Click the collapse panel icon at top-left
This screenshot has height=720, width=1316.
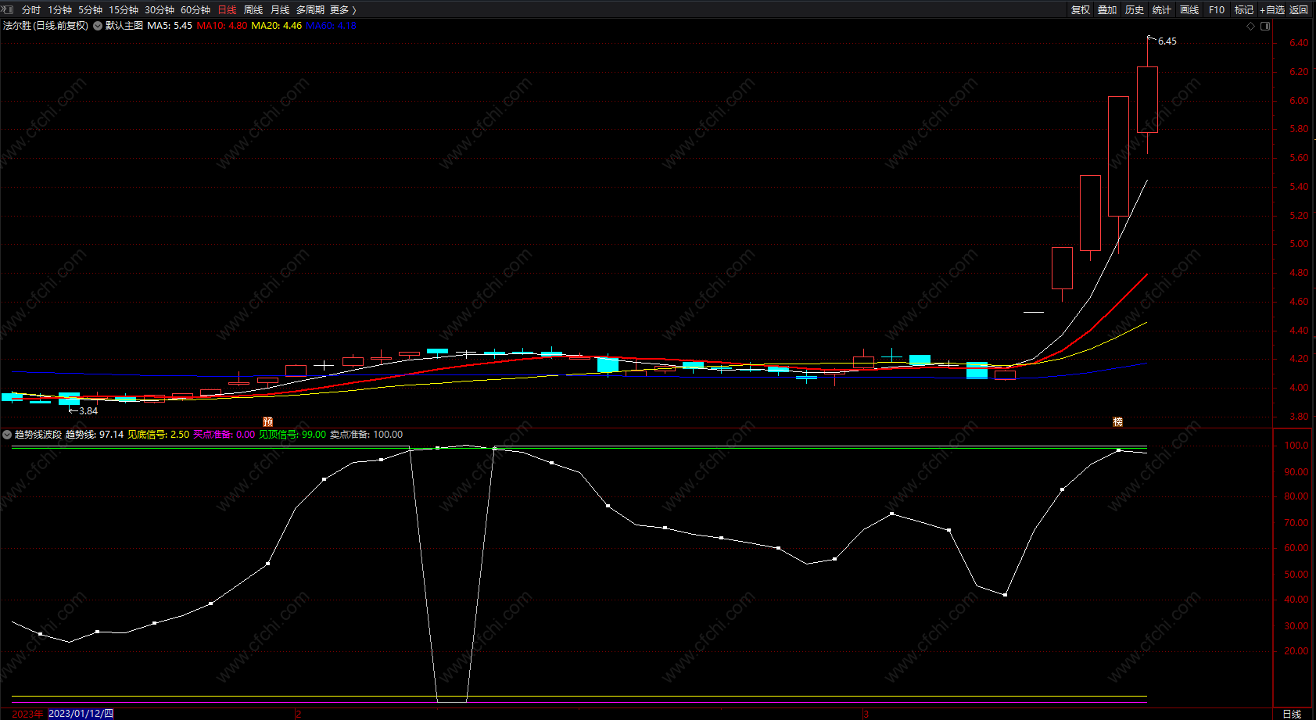tap(7, 9)
